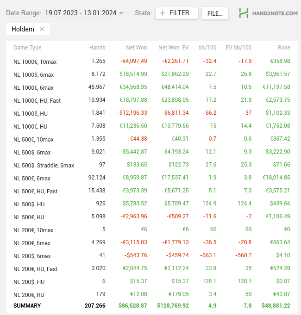Click bb/100 value 124.9
The width and height of the screenshot is (301, 315).
(209, 204)
